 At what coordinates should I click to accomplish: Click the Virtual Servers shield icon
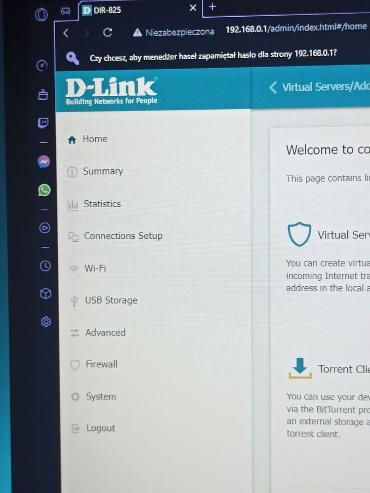(299, 234)
